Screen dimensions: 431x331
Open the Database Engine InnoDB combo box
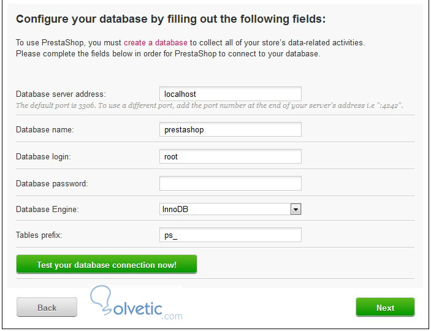pos(224,210)
